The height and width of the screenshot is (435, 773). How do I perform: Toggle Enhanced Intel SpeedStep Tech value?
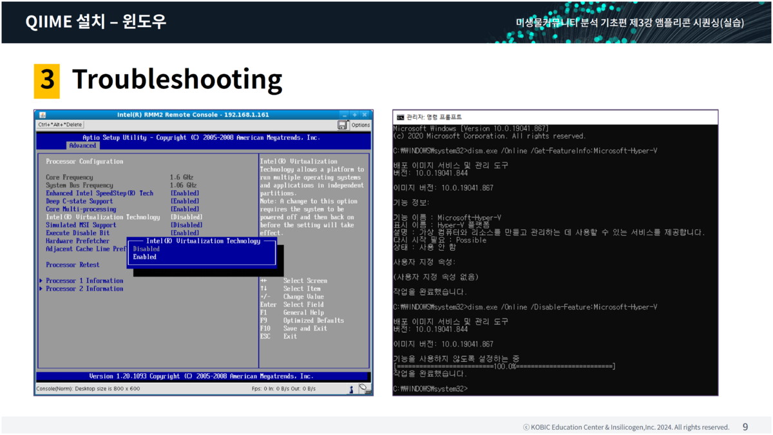185,193
